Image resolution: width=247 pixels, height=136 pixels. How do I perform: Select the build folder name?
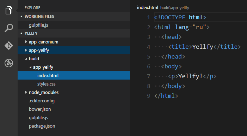tap(34, 59)
